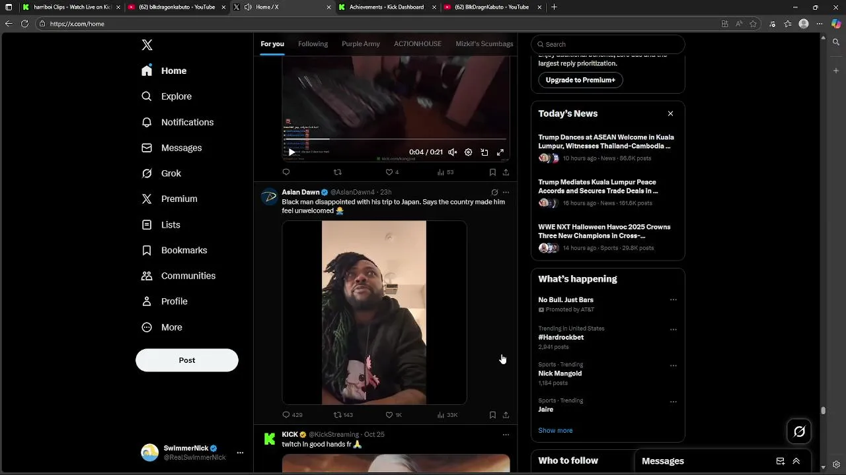Image resolution: width=846 pixels, height=475 pixels.
Task: Open SwimmerNick account options menu
Action: coord(240,453)
